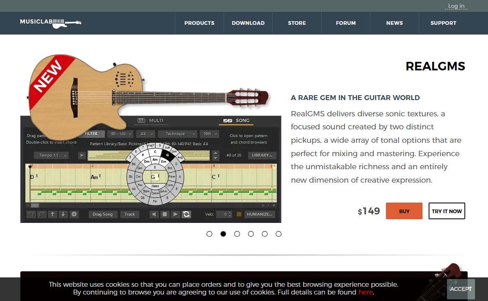
Task: Switch to the SONG tab
Action: point(236,120)
